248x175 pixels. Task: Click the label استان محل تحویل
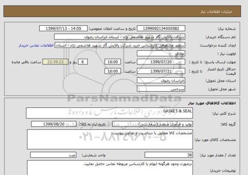pyautogui.click(x=220, y=81)
